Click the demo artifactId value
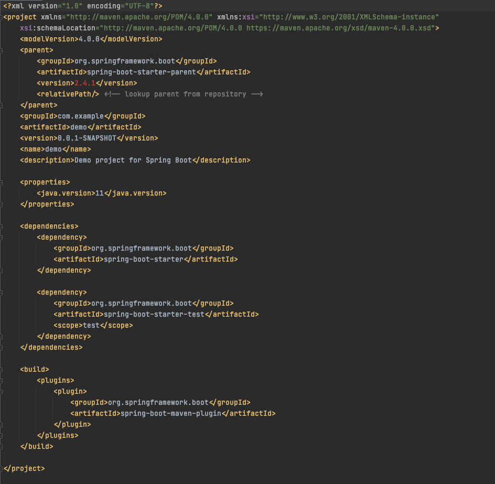Viewport: 495px width, 484px height. (79, 127)
